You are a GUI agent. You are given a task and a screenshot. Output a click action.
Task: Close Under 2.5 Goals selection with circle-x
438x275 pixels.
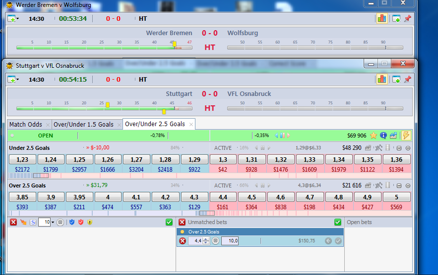(408, 148)
